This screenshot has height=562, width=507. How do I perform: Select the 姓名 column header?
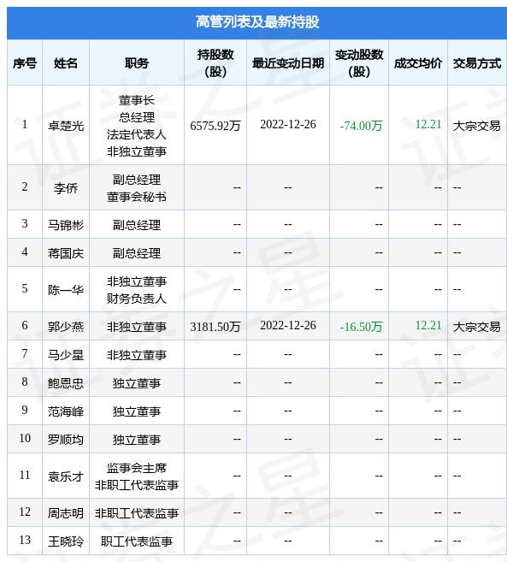[x=66, y=63]
